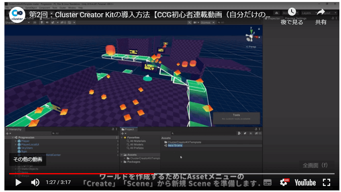Click scene view camera settings icon
341x192 pixels.
[195, 22]
